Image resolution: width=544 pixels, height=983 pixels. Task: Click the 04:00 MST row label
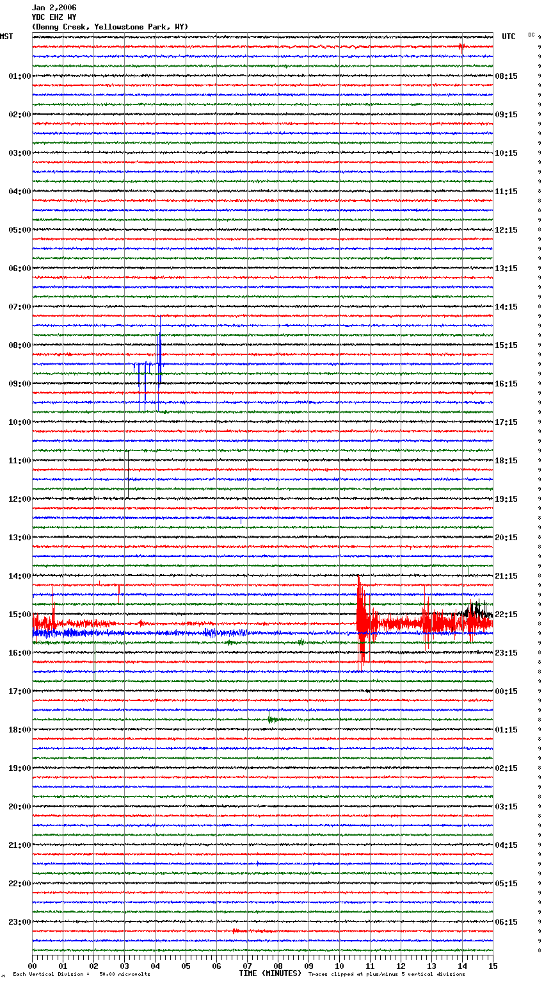click(19, 192)
